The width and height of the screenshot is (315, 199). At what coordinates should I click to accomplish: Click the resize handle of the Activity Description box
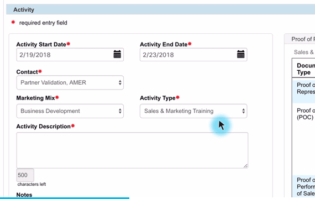click(x=245, y=166)
